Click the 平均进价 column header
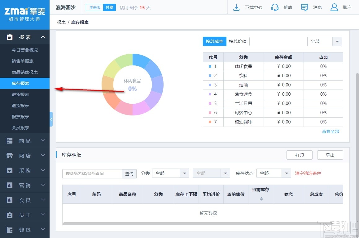This screenshot has width=359, height=238. point(211,194)
